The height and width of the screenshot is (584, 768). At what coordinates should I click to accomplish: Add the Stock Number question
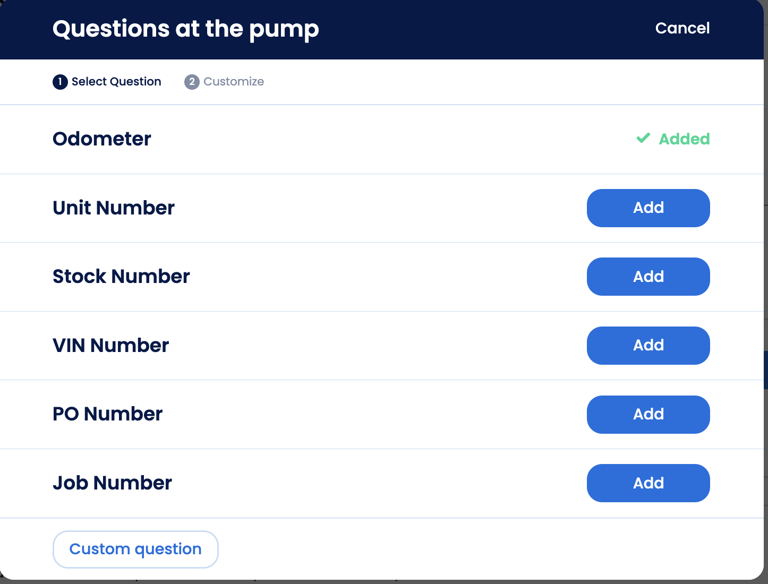coord(648,277)
